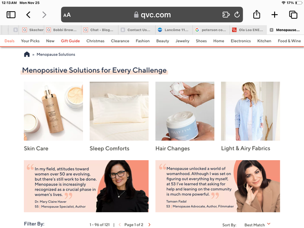Open the Safari sidebar panel icon
Screen dimensions: 304x228
pyautogui.click(x=11, y=15)
